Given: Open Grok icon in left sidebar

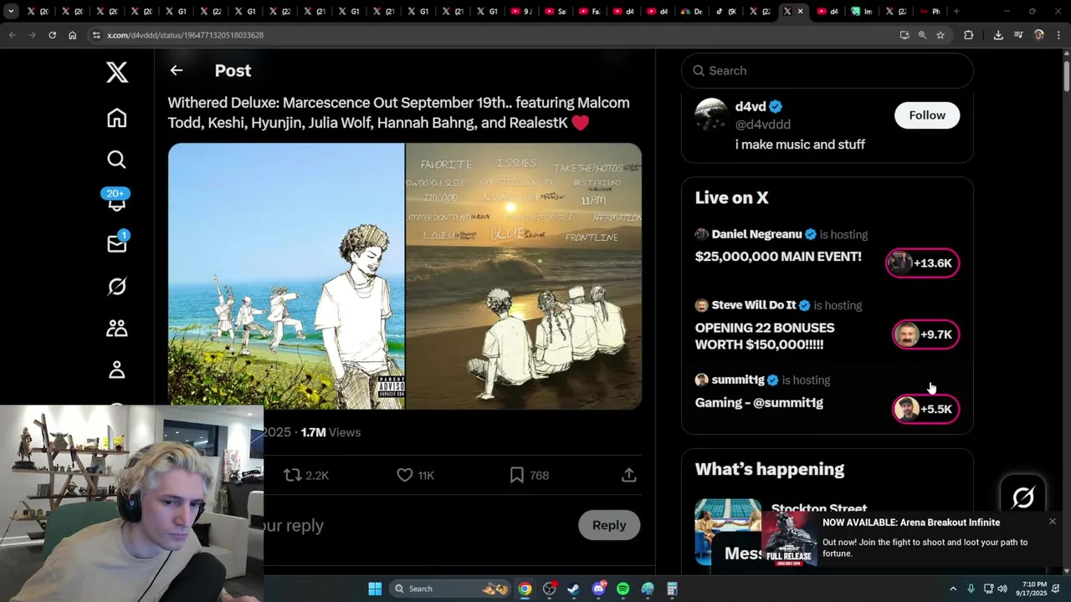Looking at the screenshot, I should [x=117, y=286].
